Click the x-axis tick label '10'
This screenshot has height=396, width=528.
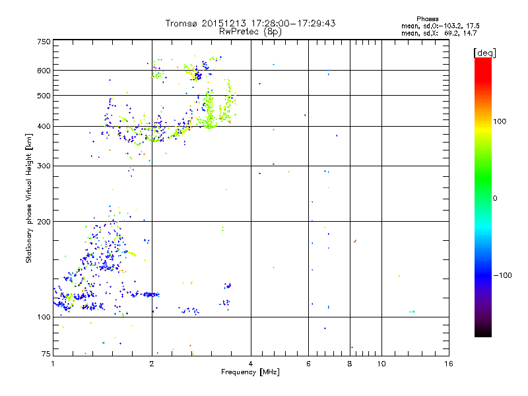(381, 364)
